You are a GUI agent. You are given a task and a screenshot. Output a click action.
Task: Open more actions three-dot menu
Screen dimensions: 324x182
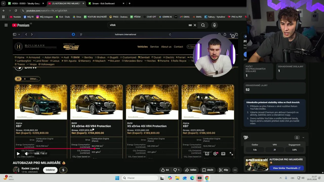coord(235,170)
